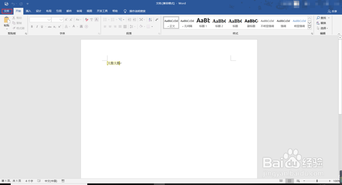Screen dimensions: 342x185
Task: Switch to the 插入 (Insert) tab
Action: (x=28, y=11)
